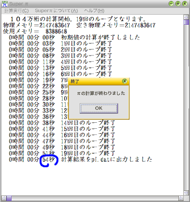The width and height of the screenshot is (190, 202).
Task: Maximize the Super π window
Action: 178,4
